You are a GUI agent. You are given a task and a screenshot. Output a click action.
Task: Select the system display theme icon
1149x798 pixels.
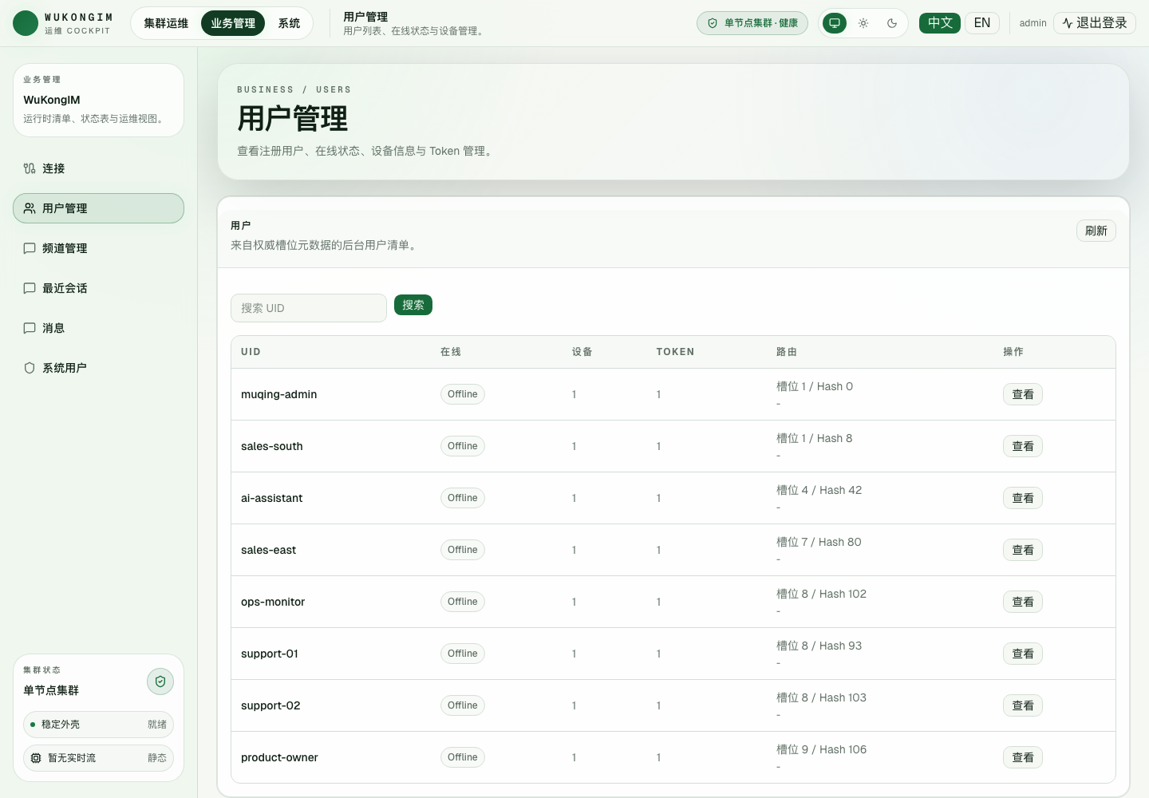(835, 23)
